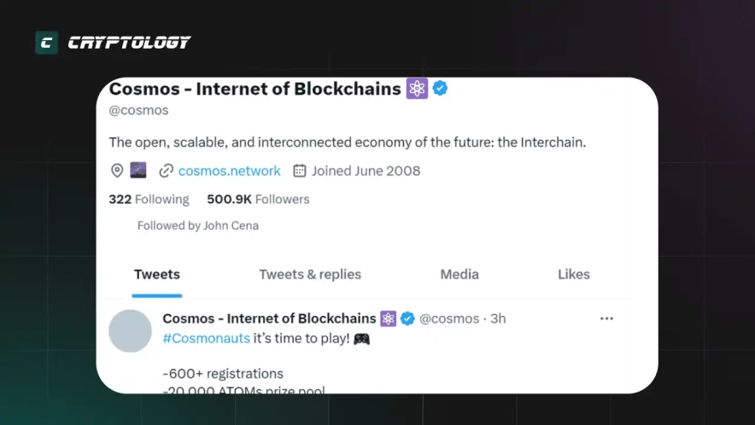Click the chain link icon beside website
755x425 pixels.
point(167,171)
